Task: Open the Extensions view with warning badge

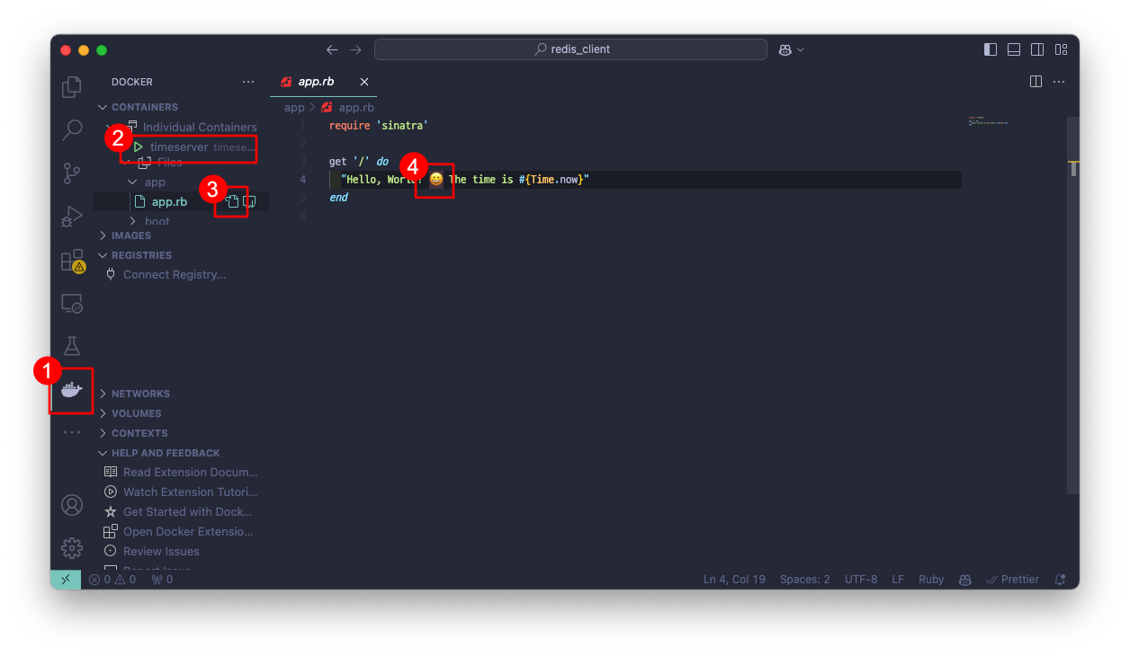Action: click(x=72, y=261)
